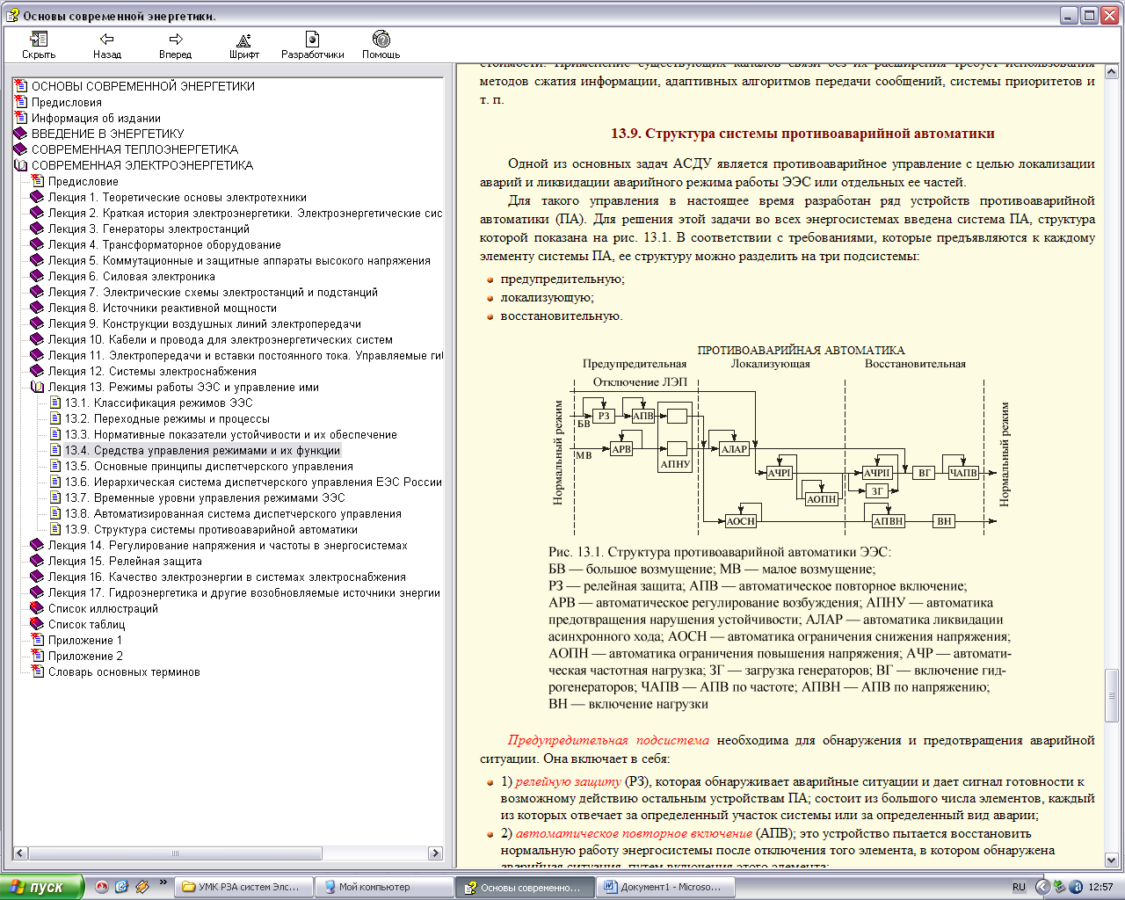Open Лекция 15. Релейная защита
1125x900 pixels.
click(x=125, y=561)
